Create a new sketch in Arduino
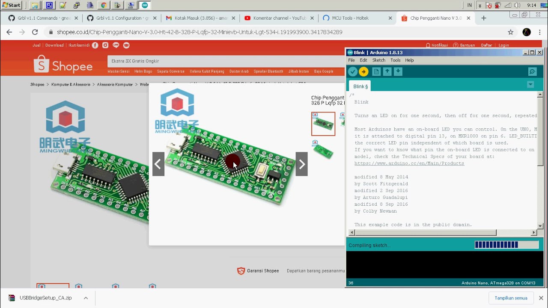 (x=376, y=72)
